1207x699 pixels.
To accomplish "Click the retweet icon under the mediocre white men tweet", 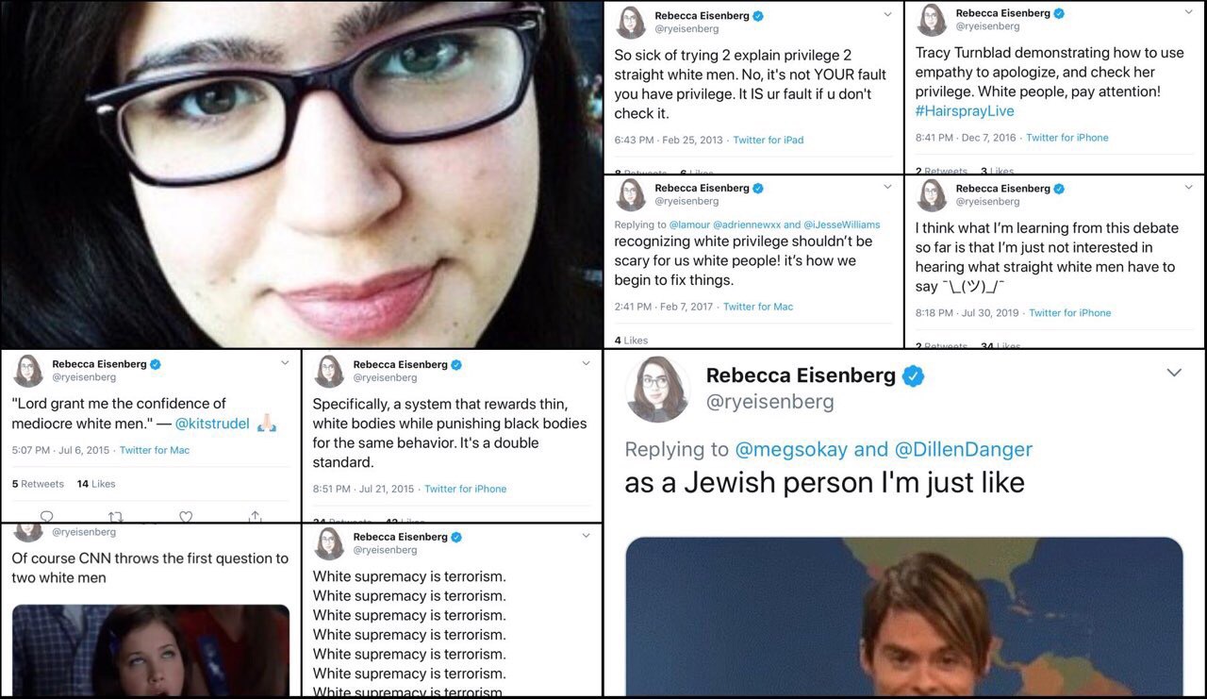I will click(x=116, y=516).
